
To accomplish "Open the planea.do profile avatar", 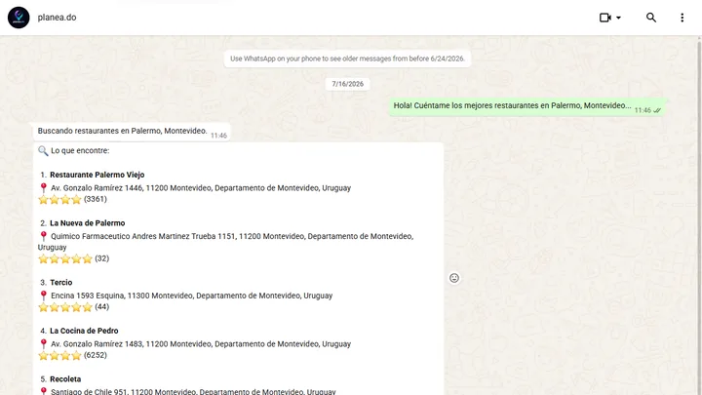I will 19,18.
